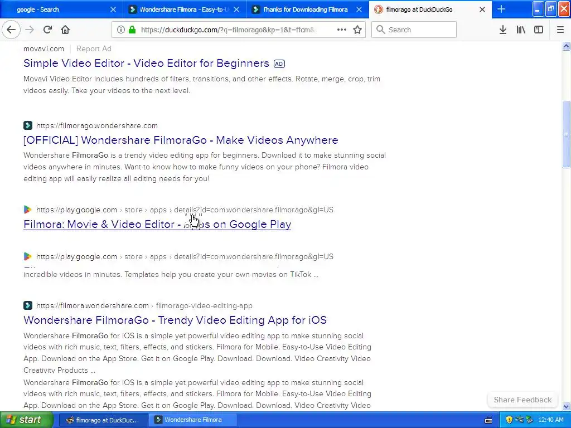Bookmark this page with the star icon
The image size is (571, 428).
tap(357, 30)
